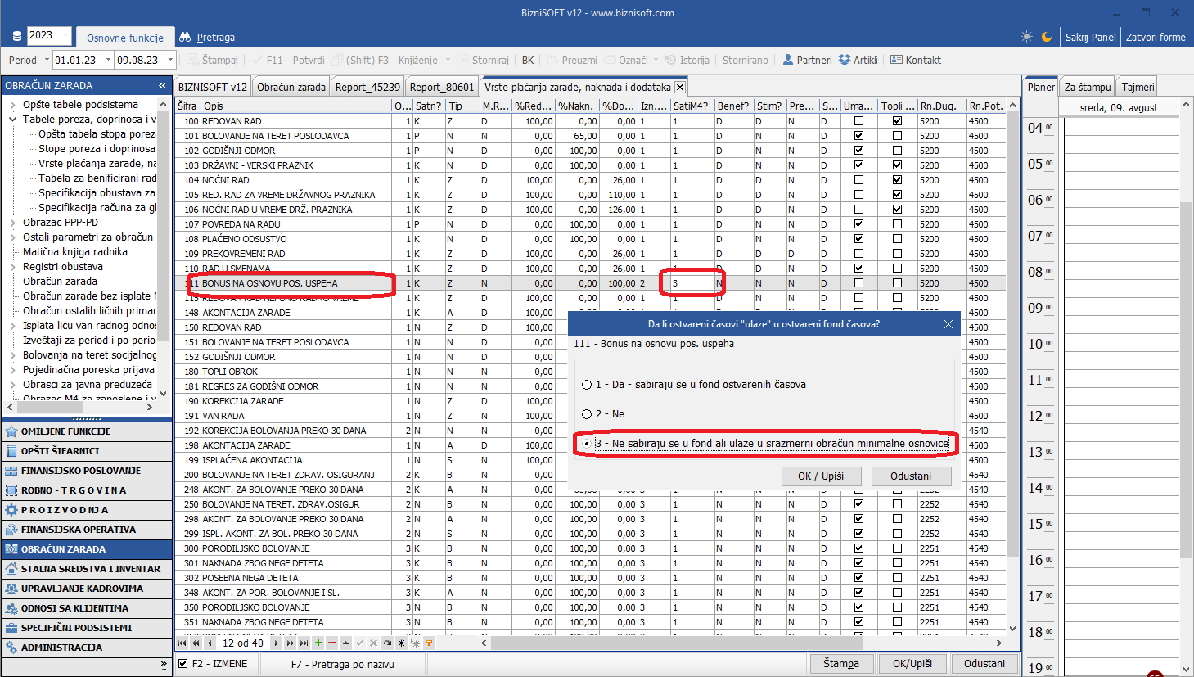The image size is (1194, 677).
Task: Open Kontakt from the toolbar
Action: pos(916,60)
